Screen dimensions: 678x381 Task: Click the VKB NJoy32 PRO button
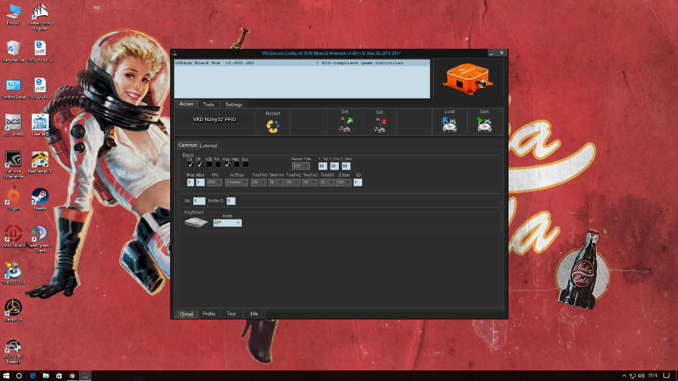click(215, 119)
